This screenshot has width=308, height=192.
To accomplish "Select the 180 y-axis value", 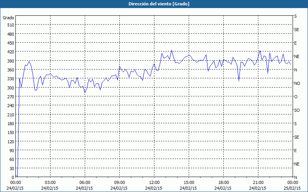I will (x=11, y=124).
